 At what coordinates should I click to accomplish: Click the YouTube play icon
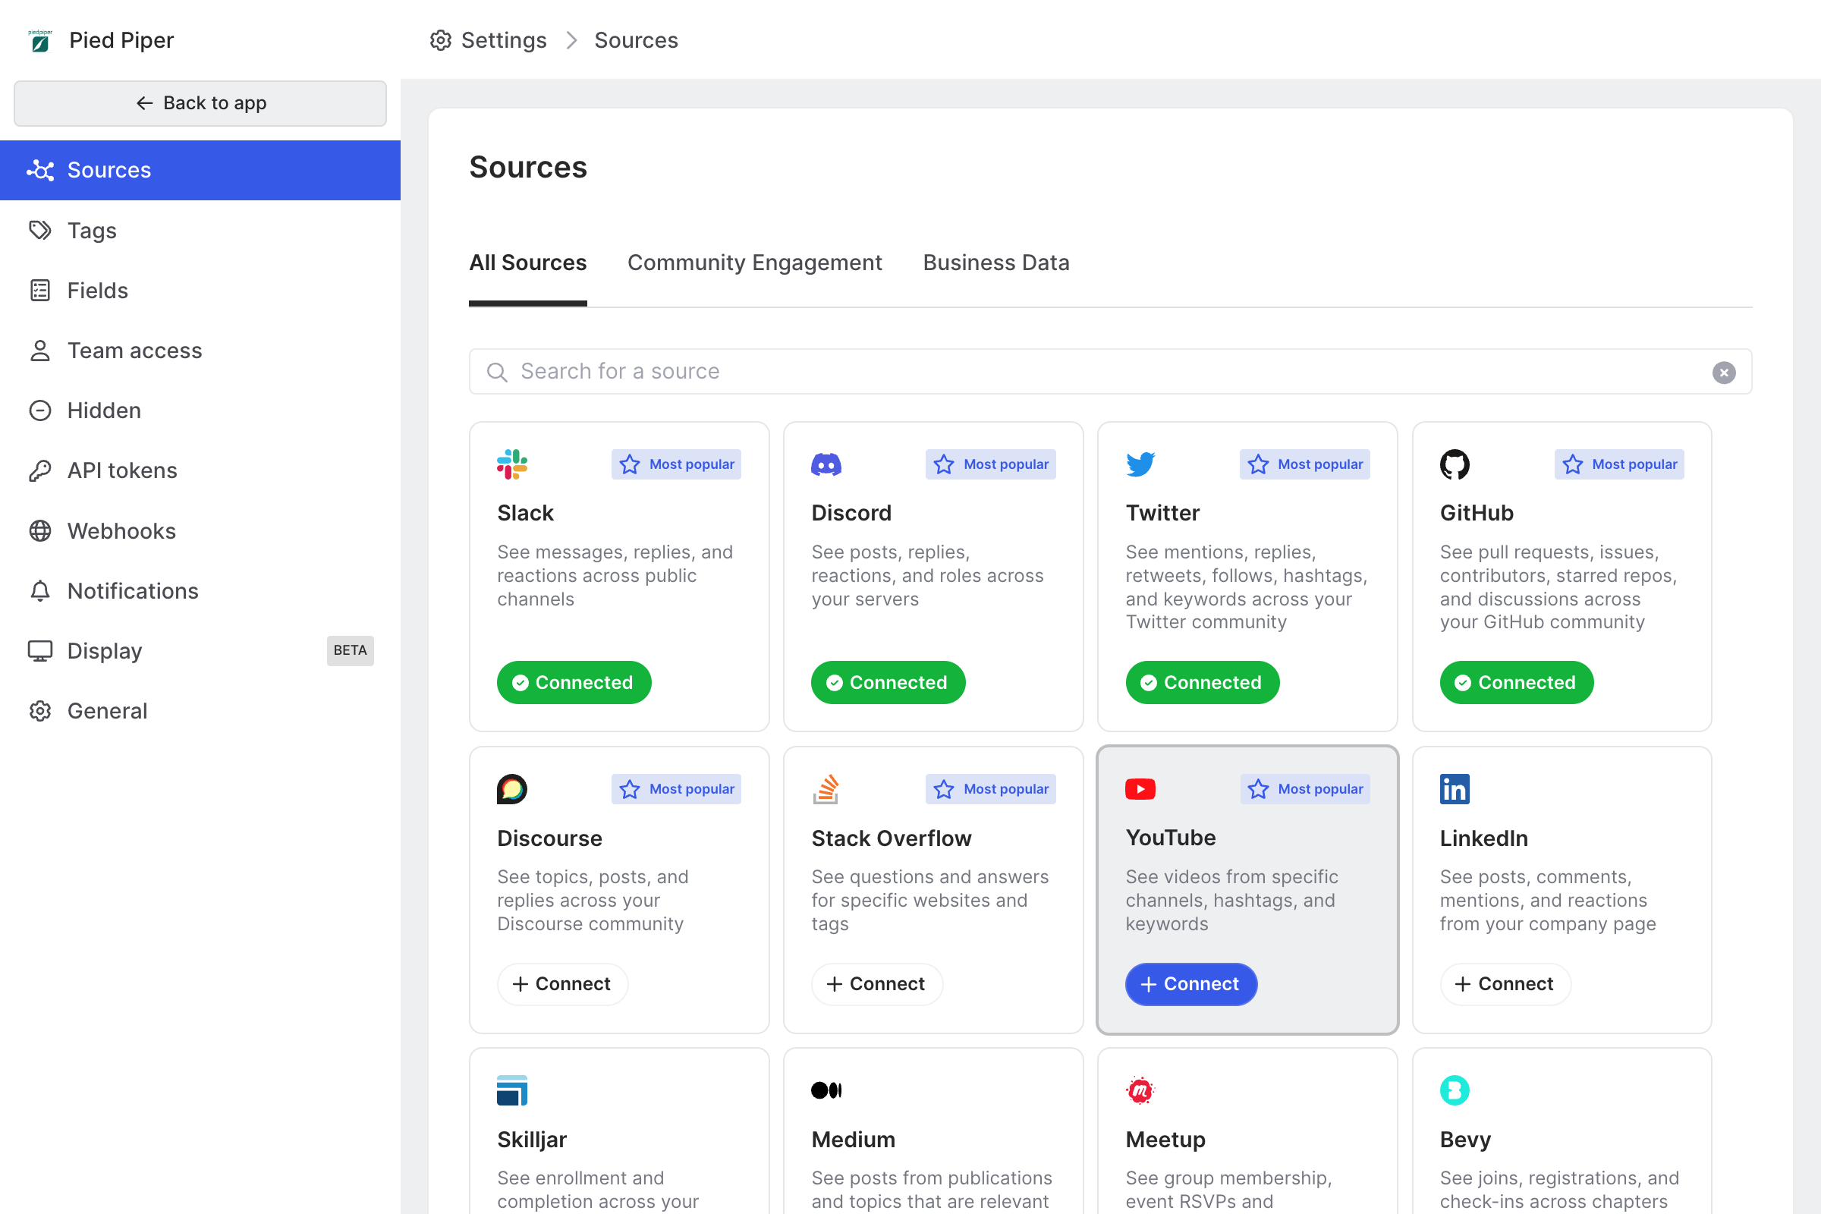pos(1140,789)
